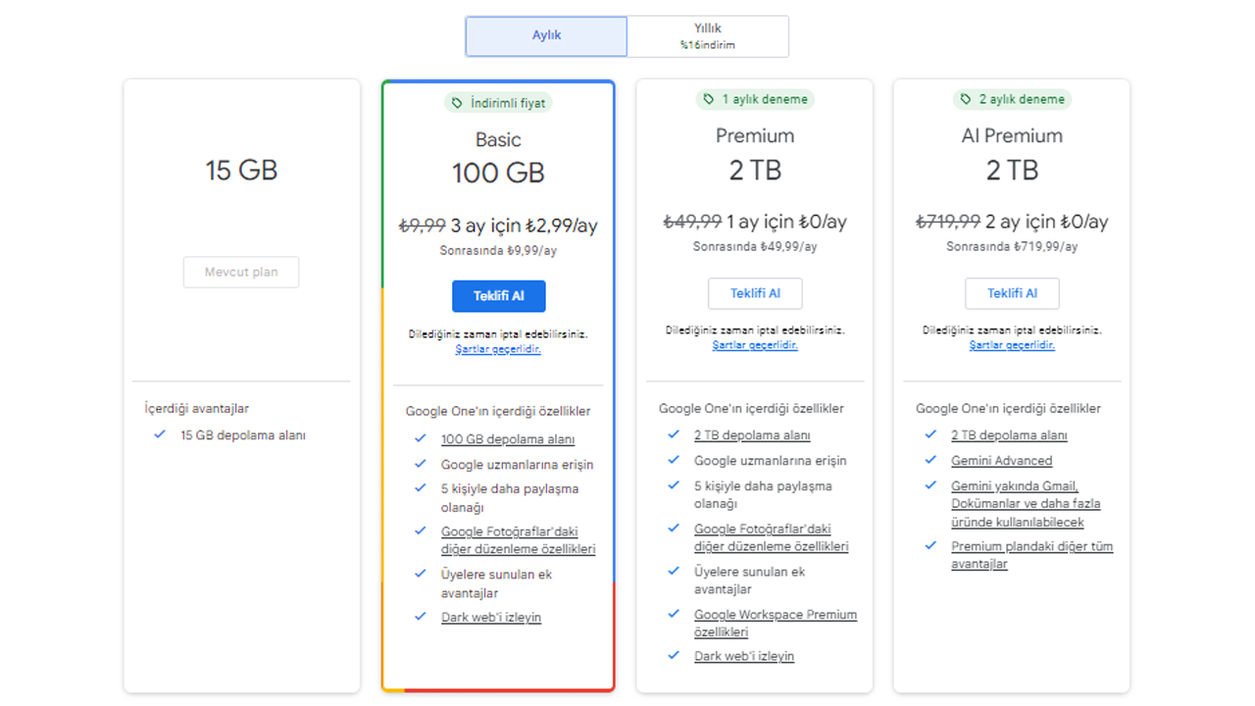Click Sonrasında ₺719,99/ay text
The width and height of the screenshot is (1255, 706).
coord(1012,246)
